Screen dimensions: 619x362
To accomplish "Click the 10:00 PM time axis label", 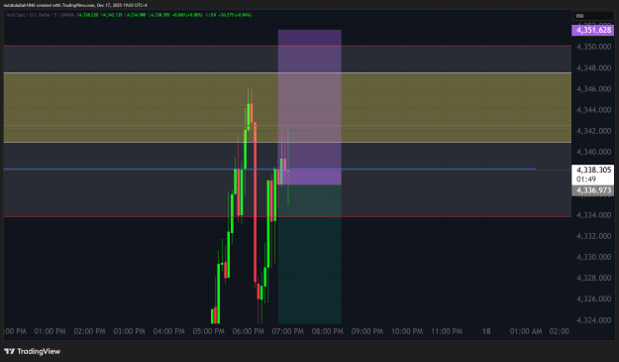I will click(x=407, y=331).
